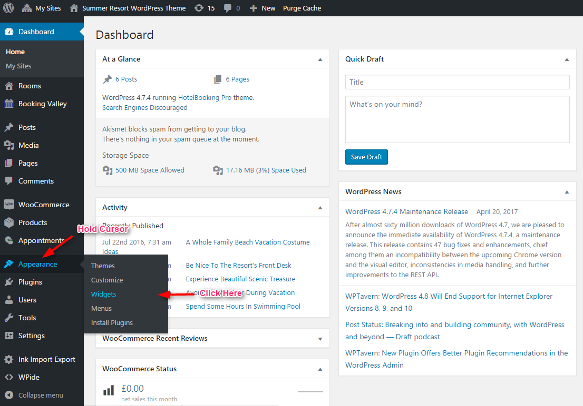Focus the What's on your mind textarea

pyautogui.click(x=458, y=119)
